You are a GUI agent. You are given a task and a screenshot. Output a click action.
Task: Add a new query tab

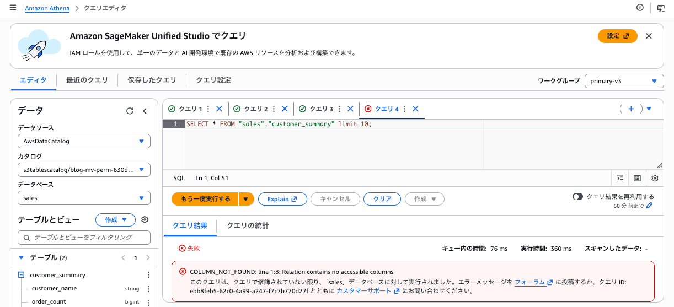[x=631, y=109]
